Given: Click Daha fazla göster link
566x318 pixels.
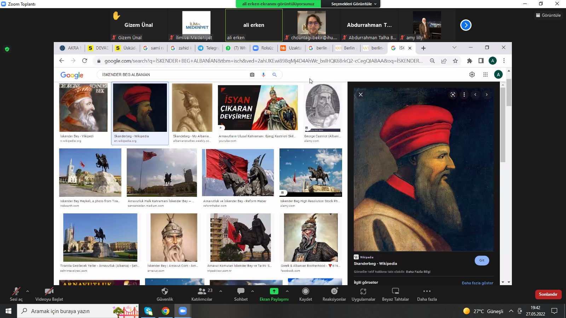Looking at the screenshot, I should tap(477, 283).
